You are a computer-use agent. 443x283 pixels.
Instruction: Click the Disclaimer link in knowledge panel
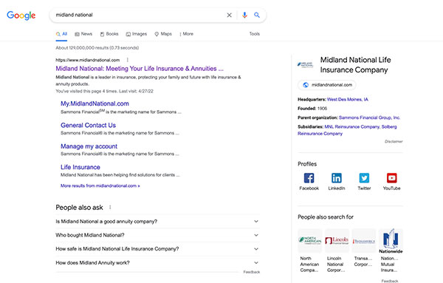[394, 141]
